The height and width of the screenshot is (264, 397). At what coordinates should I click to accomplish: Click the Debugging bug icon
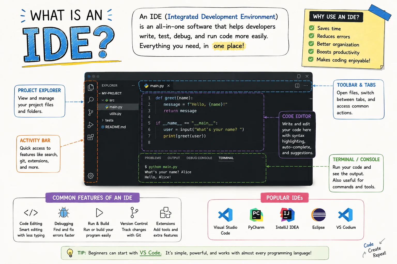tap(64, 213)
